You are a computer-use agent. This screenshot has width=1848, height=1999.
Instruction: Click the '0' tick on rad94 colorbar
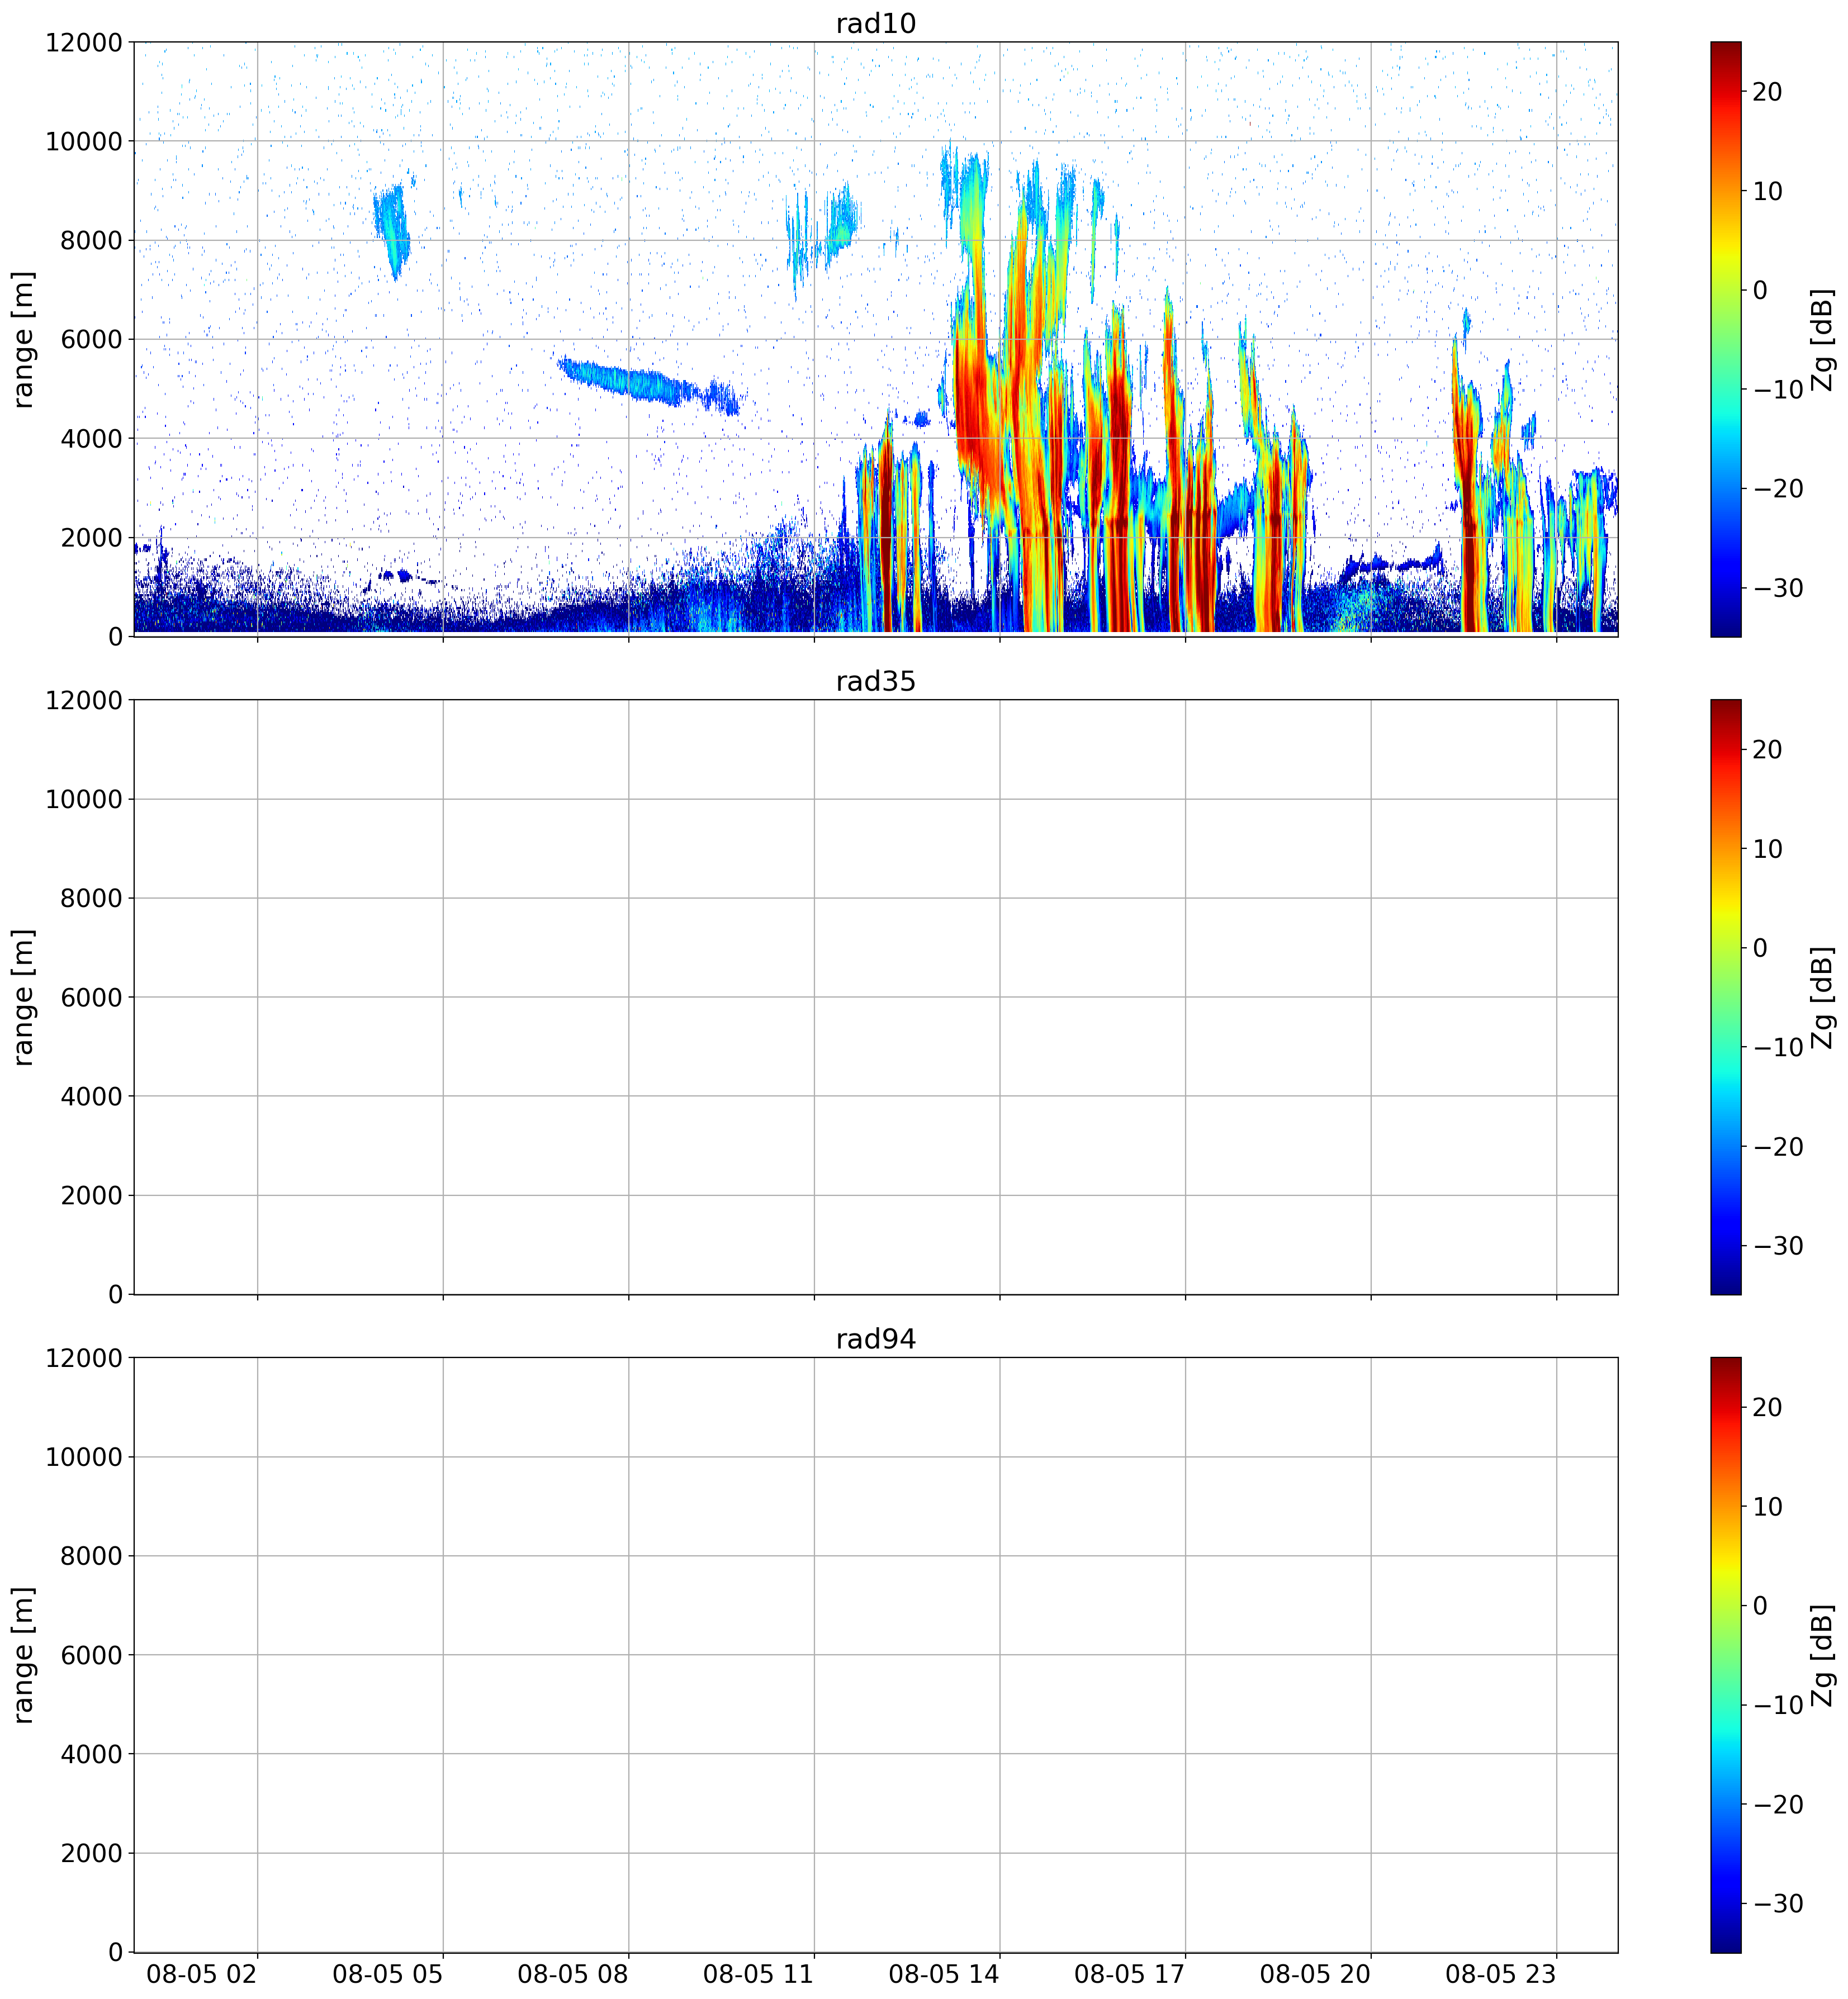(x=1760, y=1605)
